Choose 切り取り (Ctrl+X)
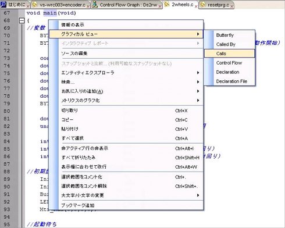This screenshot has height=228, width=285. coord(126,111)
